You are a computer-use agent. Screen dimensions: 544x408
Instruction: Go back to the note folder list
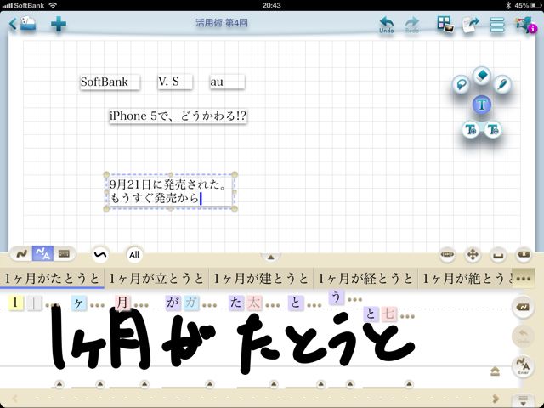click(x=23, y=24)
